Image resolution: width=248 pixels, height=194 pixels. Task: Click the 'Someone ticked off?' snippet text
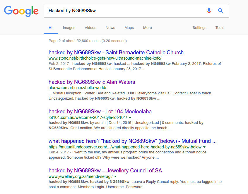coord(84,157)
